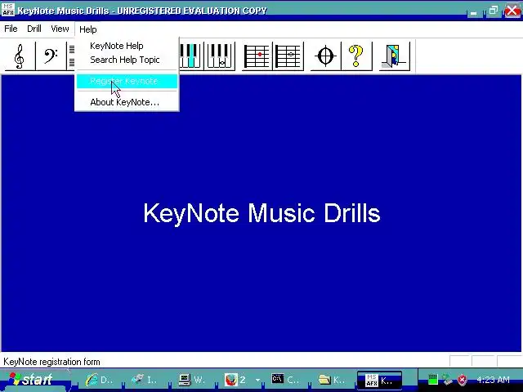Viewport: 523px width, 392px height.
Task: Open the partially hidden staff lines icon
Action: [x=71, y=56]
